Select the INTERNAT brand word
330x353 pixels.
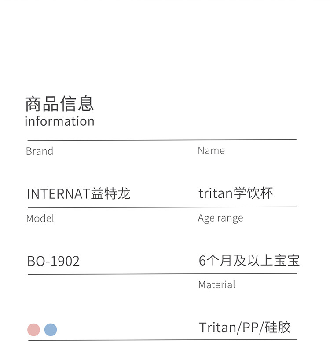(59, 194)
